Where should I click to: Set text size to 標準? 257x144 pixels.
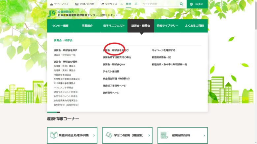click(128, 4)
